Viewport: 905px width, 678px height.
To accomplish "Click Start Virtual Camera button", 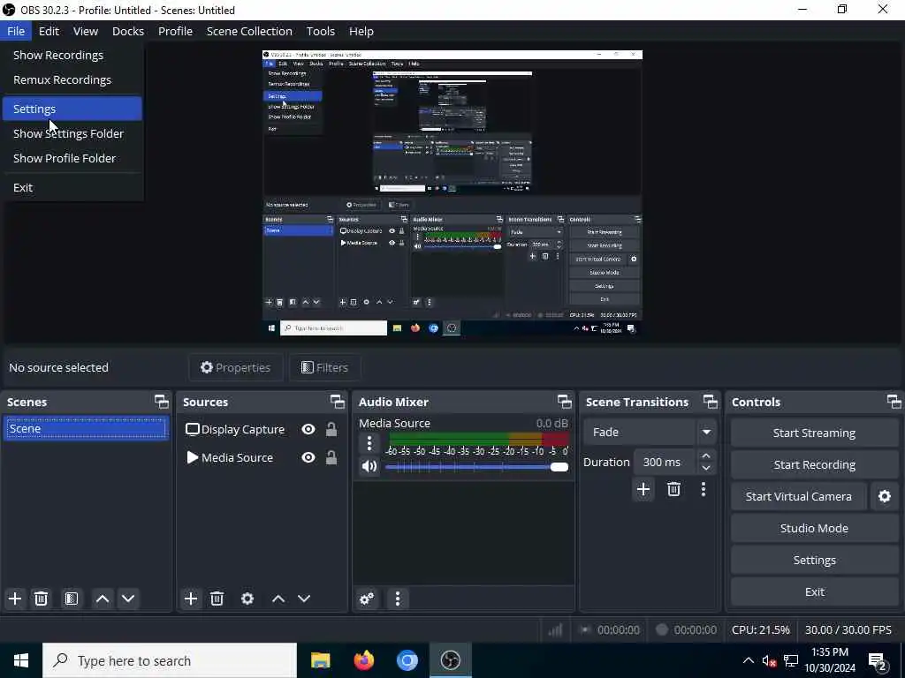I will point(799,496).
